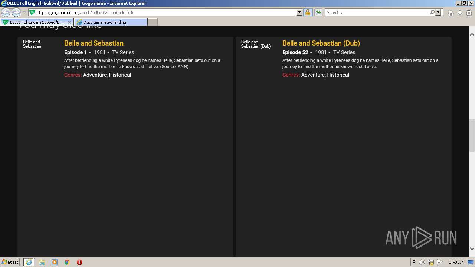
Task: Go to the Home page icon
Action: point(451,13)
